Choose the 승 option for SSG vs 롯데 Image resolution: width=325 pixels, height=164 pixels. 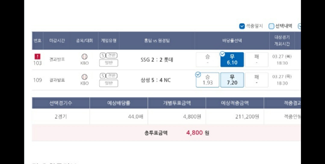pyautogui.click(x=208, y=60)
